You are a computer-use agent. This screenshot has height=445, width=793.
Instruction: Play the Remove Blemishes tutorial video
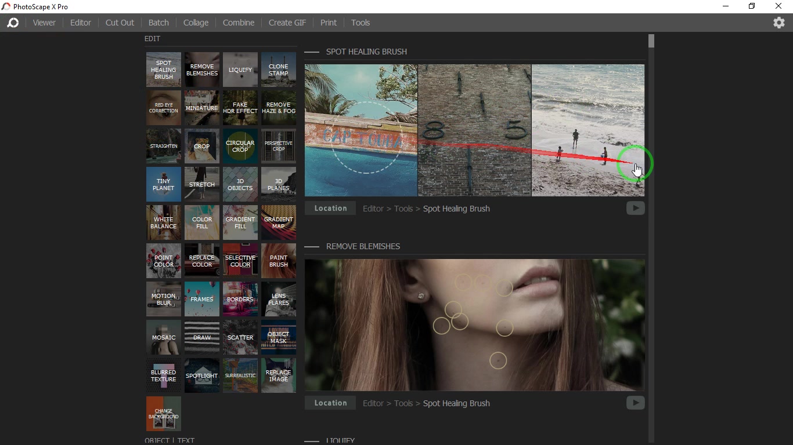tap(636, 403)
